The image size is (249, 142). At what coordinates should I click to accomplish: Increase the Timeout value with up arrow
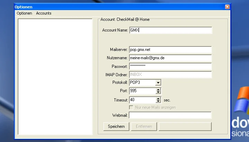158,99
